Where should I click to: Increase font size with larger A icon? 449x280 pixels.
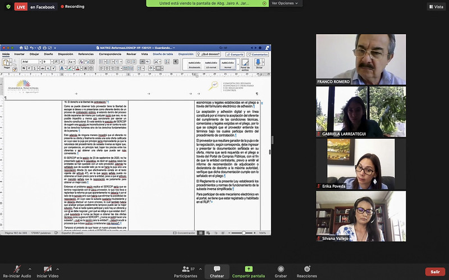pos(57,62)
